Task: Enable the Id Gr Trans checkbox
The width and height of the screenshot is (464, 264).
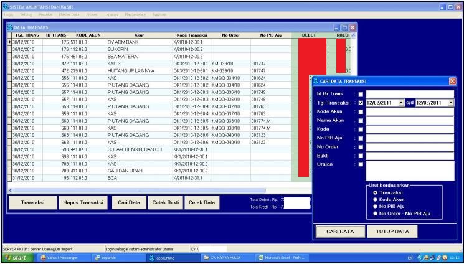Action: coord(360,94)
